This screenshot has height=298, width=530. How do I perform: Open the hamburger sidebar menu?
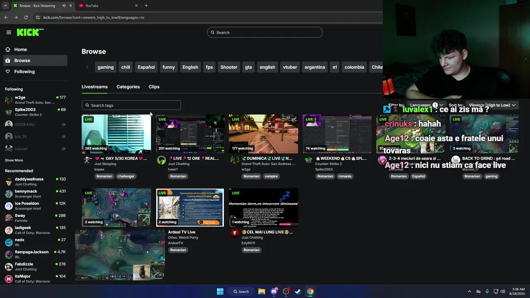pos(9,32)
